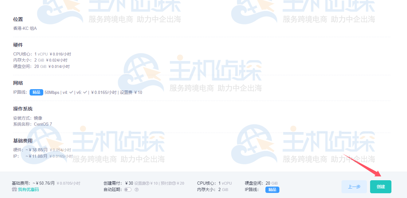Click the IP ~¥11.88/月 cost line

[43, 156]
